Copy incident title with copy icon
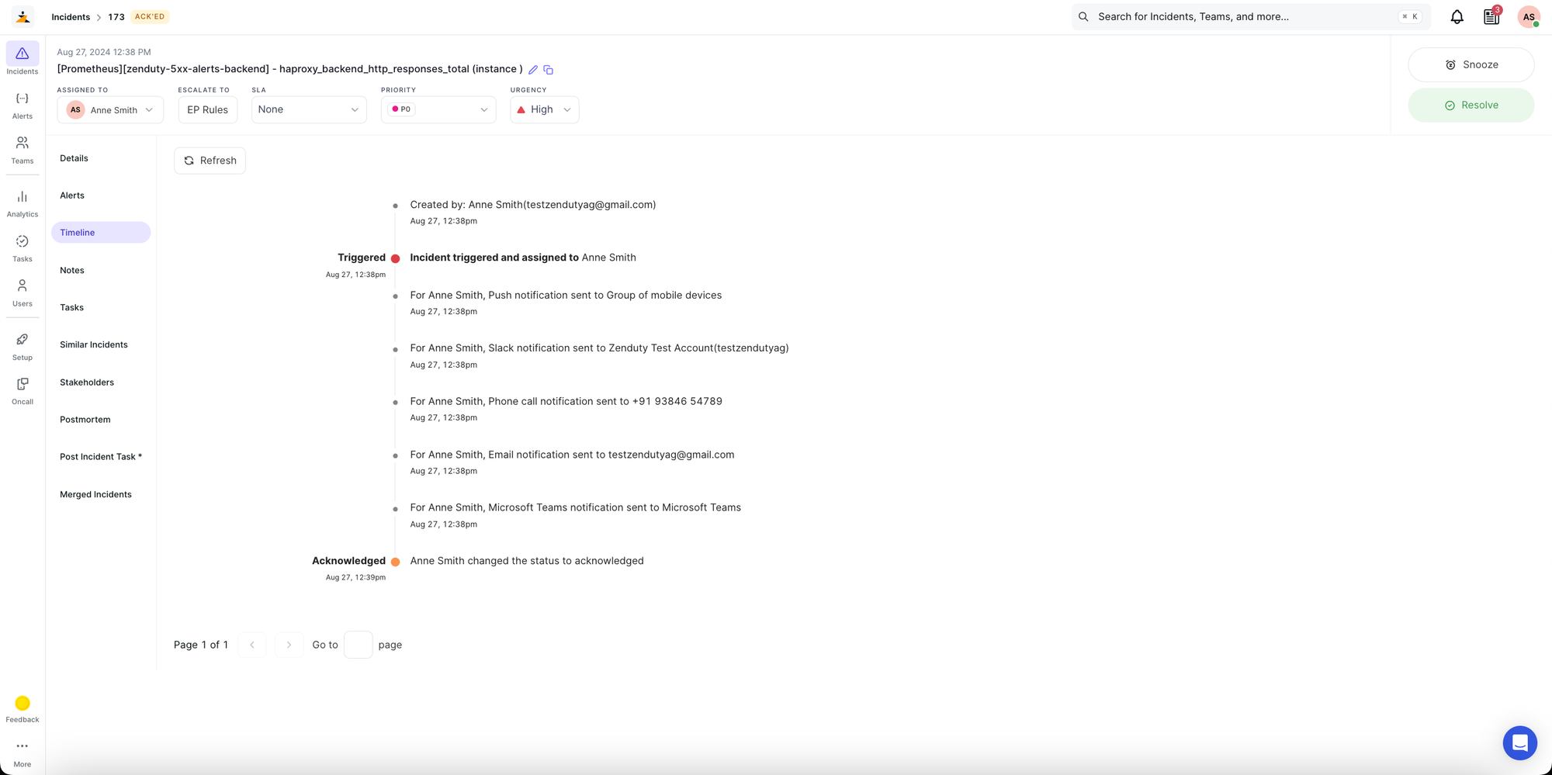This screenshot has height=775, width=1552. click(548, 70)
